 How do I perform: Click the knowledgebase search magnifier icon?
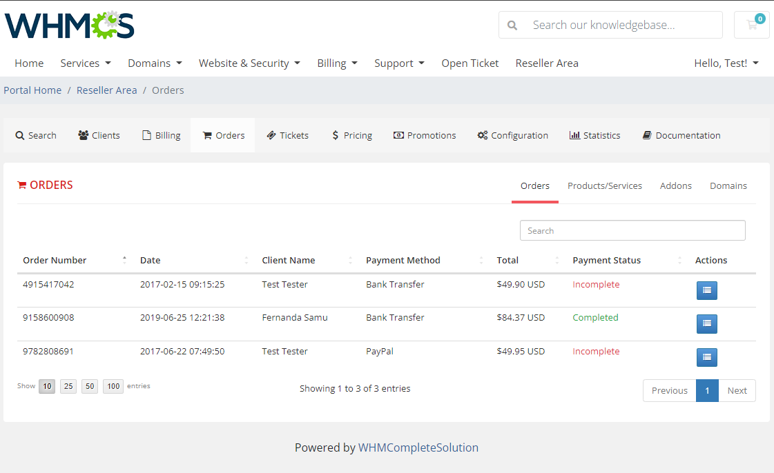(512, 25)
